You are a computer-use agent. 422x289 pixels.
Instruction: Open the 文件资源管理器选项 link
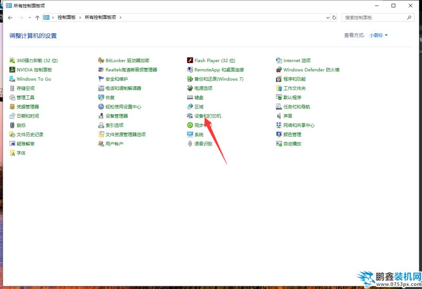point(126,135)
